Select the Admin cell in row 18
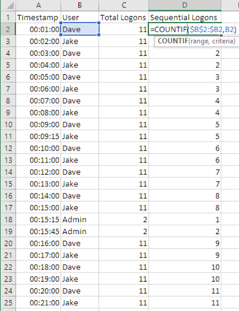 pyautogui.click(x=80, y=219)
